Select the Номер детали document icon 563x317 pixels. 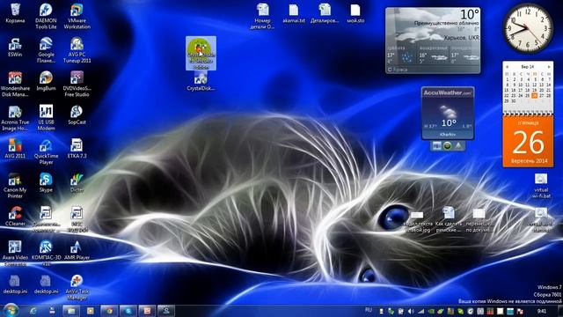pos(262,16)
